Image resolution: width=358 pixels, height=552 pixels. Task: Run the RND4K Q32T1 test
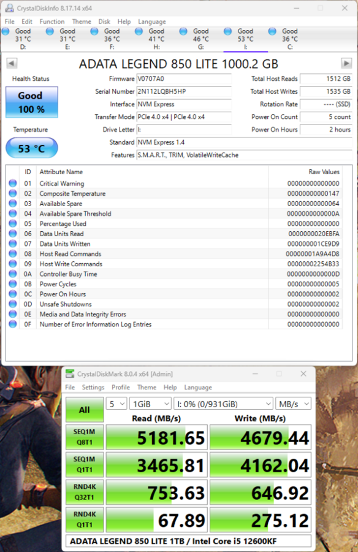pyautogui.click(x=85, y=492)
